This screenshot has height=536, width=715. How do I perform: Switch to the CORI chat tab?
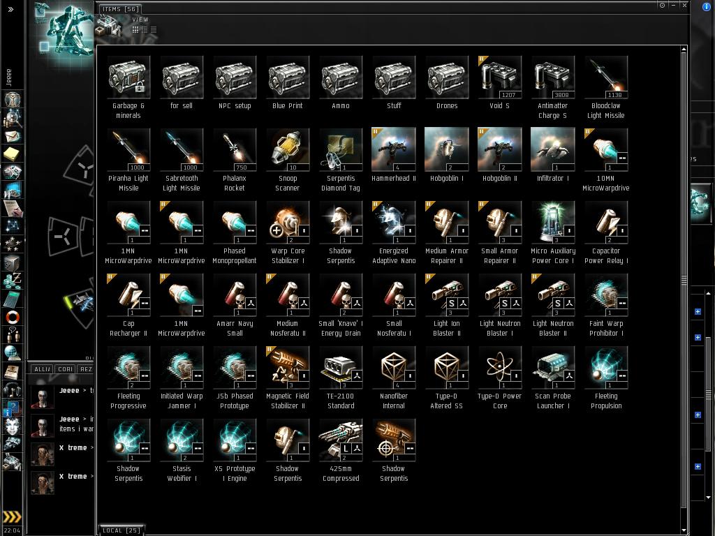click(66, 368)
